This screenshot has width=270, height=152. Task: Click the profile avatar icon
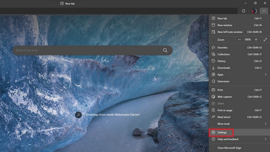254,11
